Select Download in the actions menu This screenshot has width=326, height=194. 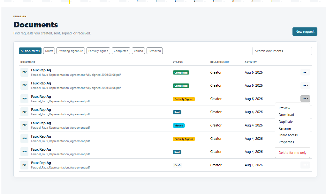286,115
